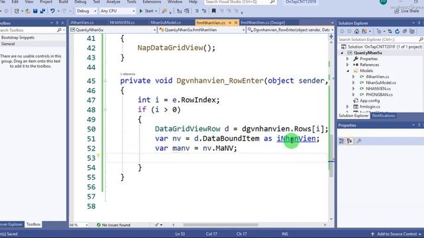This screenshot has width=424, height=238.
Task: Click Collapse All in Solution Explorer toolbar
Action: tap(405, 32)
